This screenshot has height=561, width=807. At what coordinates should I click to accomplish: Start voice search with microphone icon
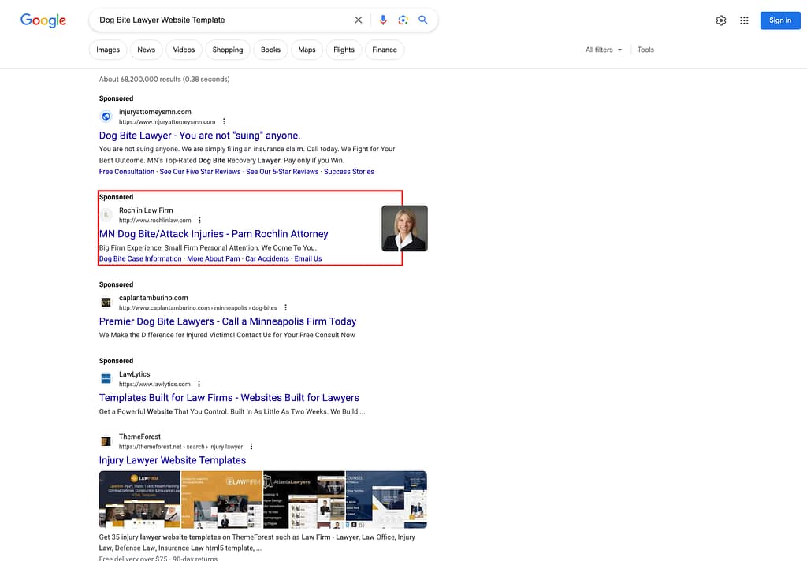click(x=383, y=20)
